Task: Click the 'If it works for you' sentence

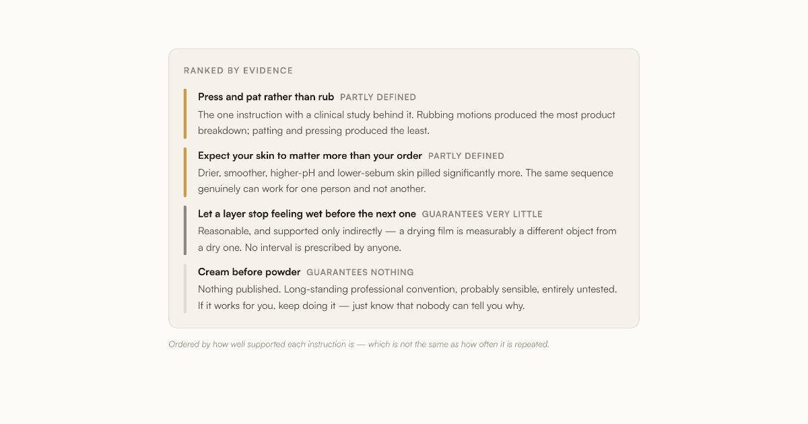Action: click(361, 306)
